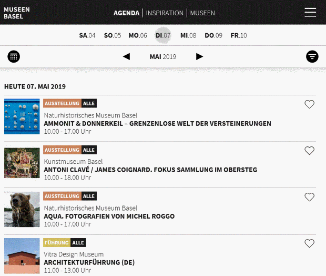Click Naturhistorisches Museum Basel above Ammonit
326x276 pixels.
tap(90, 115)
